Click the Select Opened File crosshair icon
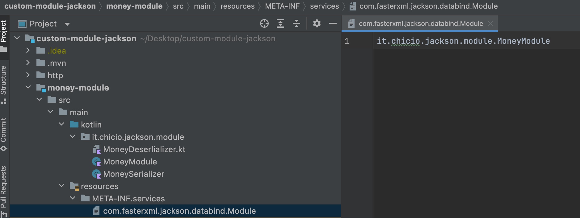Screen dimensions: 580x218 click(264, 23)
